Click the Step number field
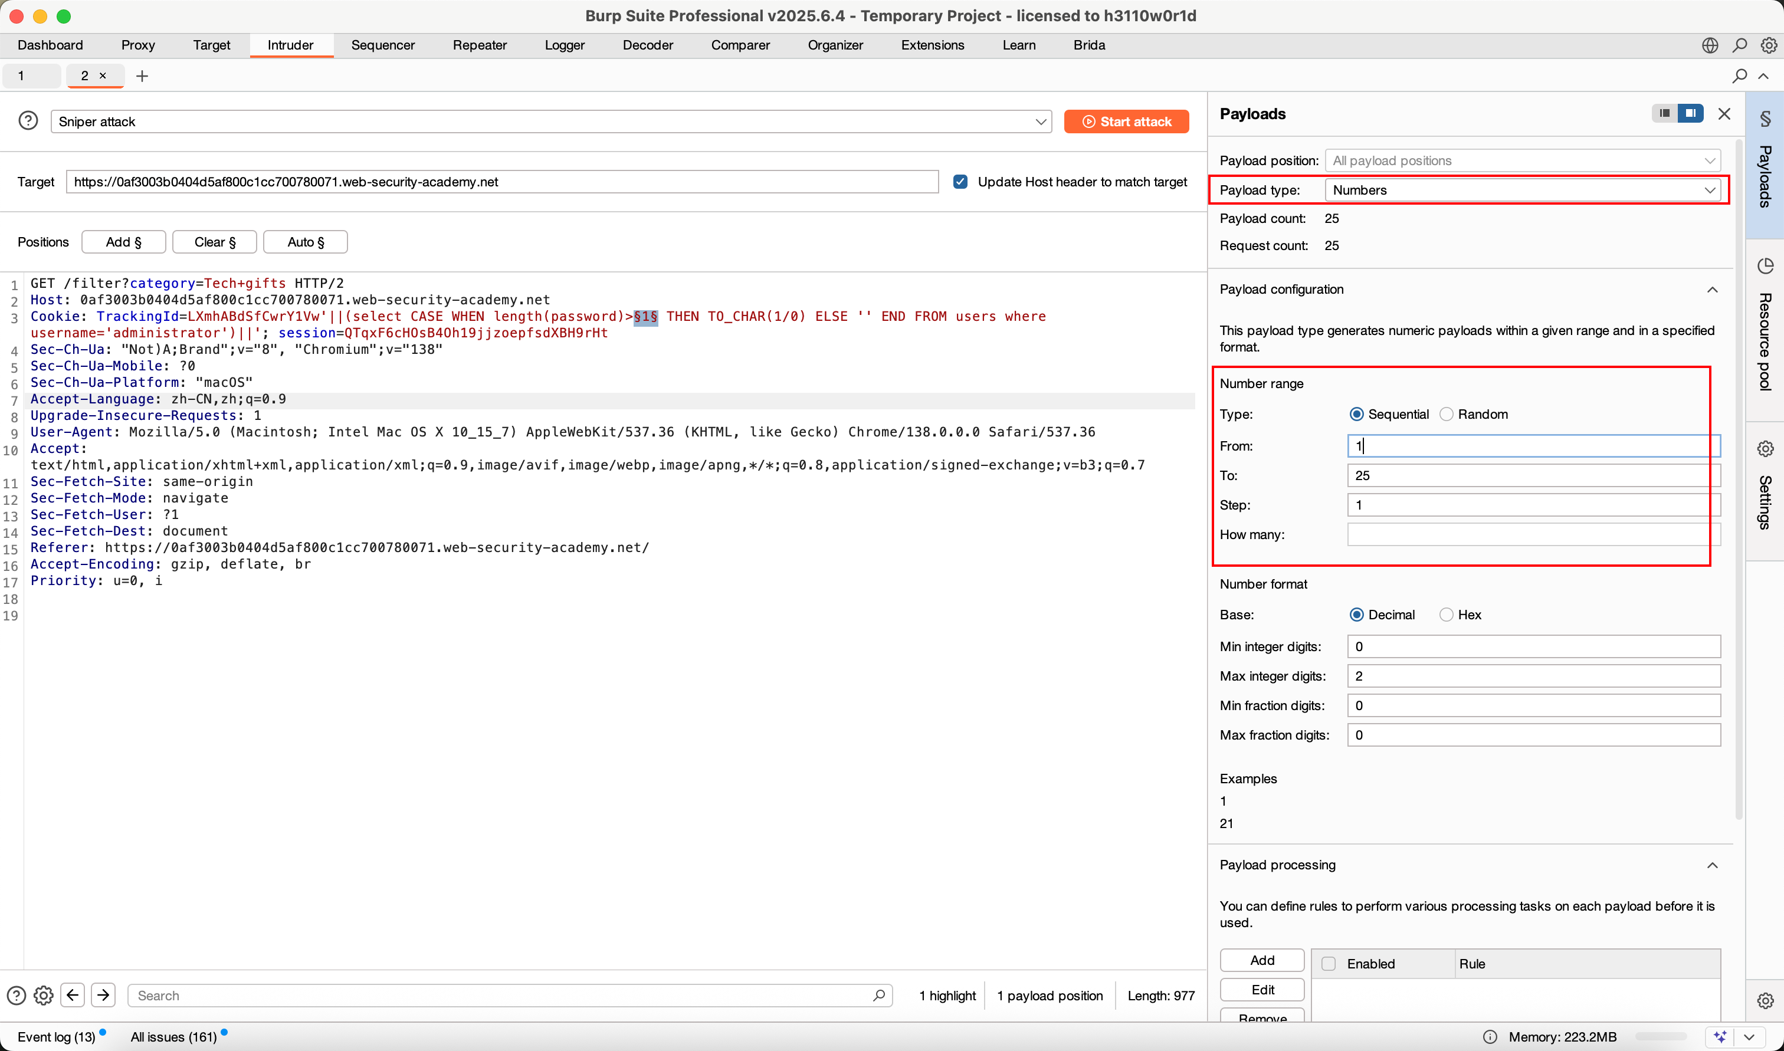Screen dimensions: 1784x1051 [x=1533, y=505]
